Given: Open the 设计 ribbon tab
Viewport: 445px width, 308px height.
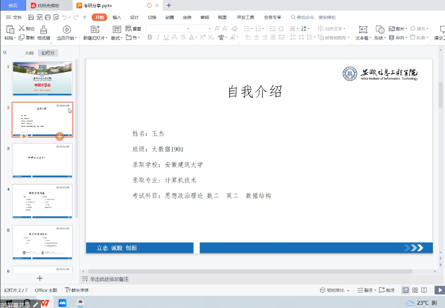Looking at the screenshot, I should (x=134, y=17).
